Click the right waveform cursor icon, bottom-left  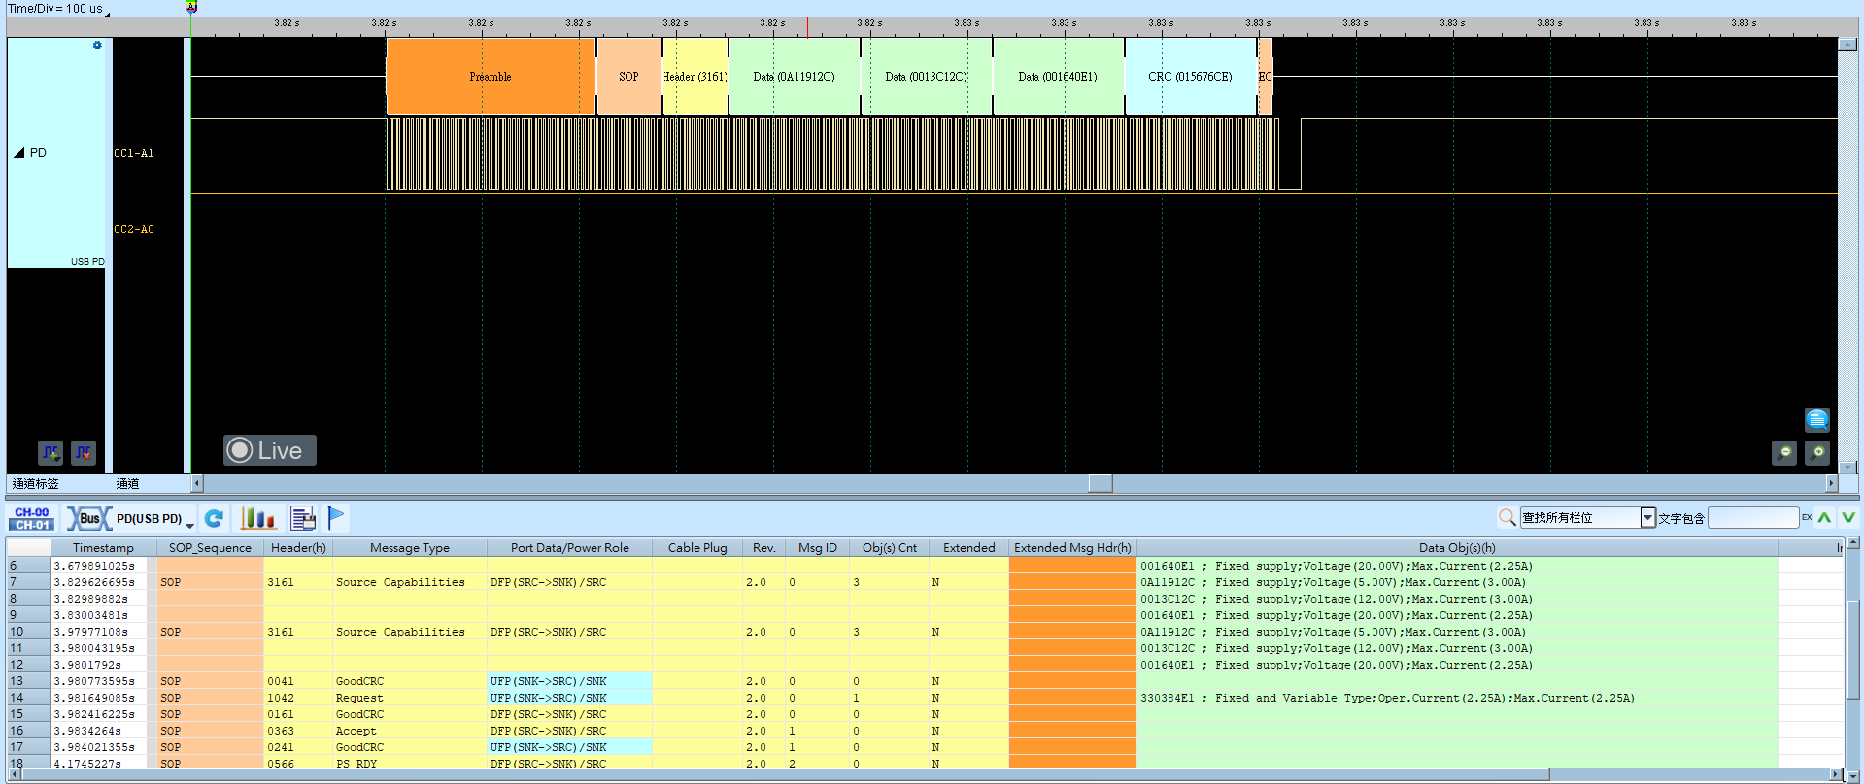(x=84, y=452)
